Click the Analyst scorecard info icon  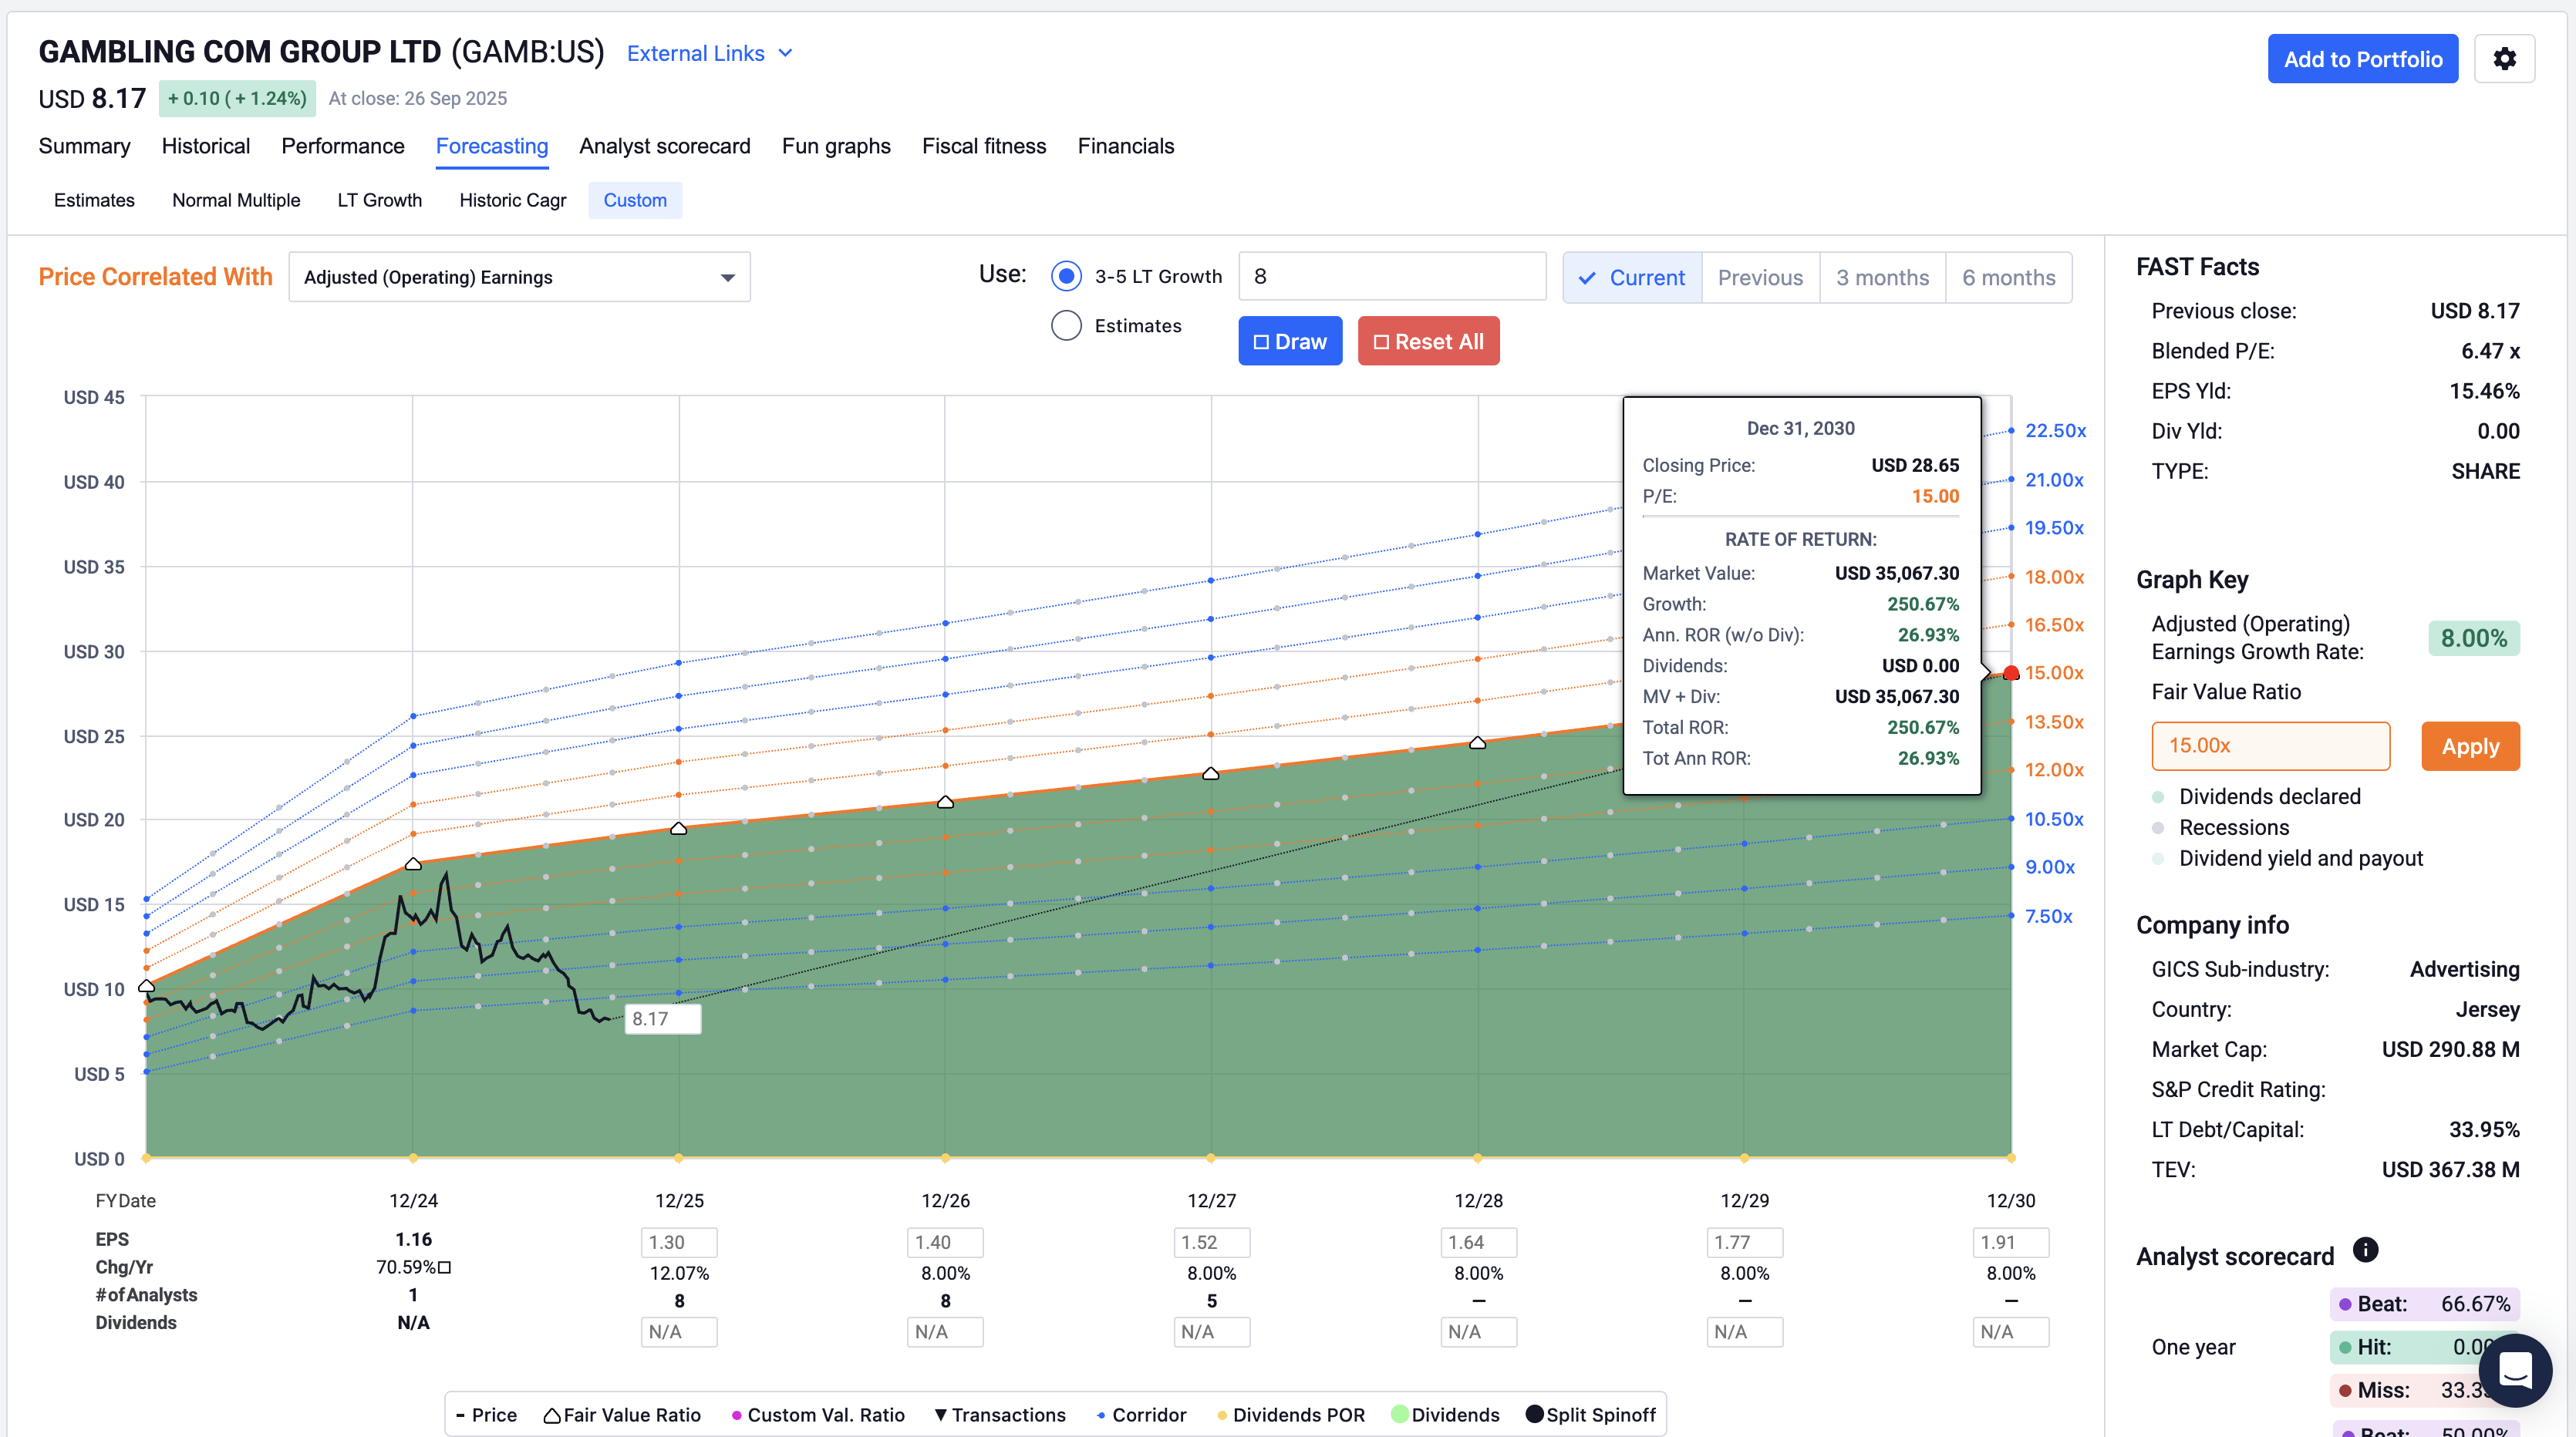coord(2365,1249)
